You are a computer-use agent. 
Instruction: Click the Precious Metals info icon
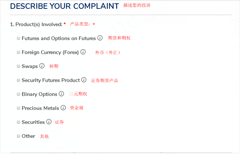[63, 108]
